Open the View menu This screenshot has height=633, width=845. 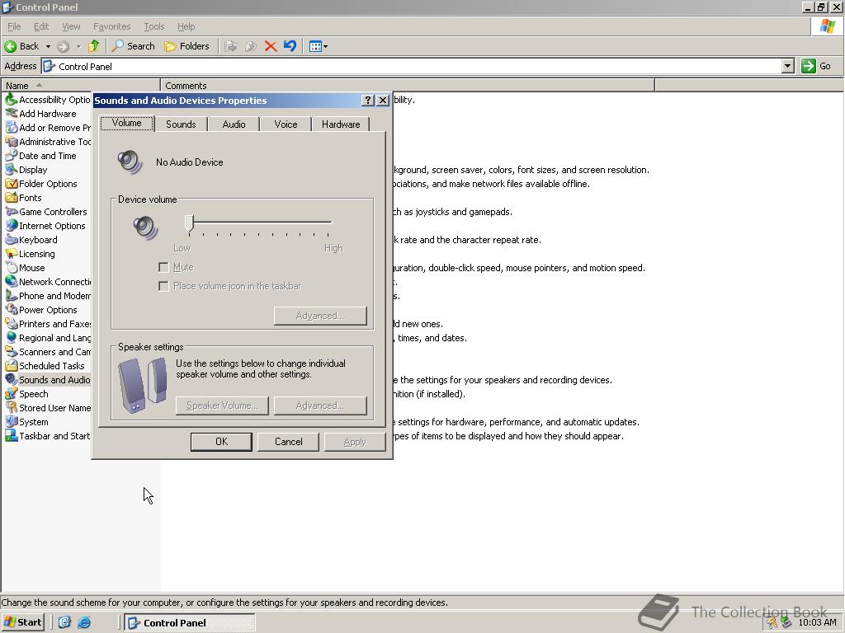pos(71,26)
